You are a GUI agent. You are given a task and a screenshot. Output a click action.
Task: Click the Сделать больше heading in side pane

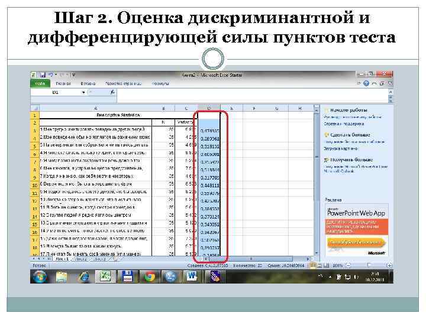pos(350,135)
